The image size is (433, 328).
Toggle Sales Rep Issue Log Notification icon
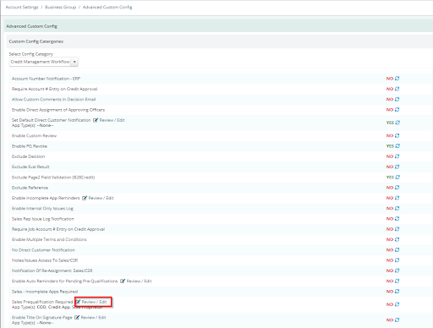[x=397, y=219]
